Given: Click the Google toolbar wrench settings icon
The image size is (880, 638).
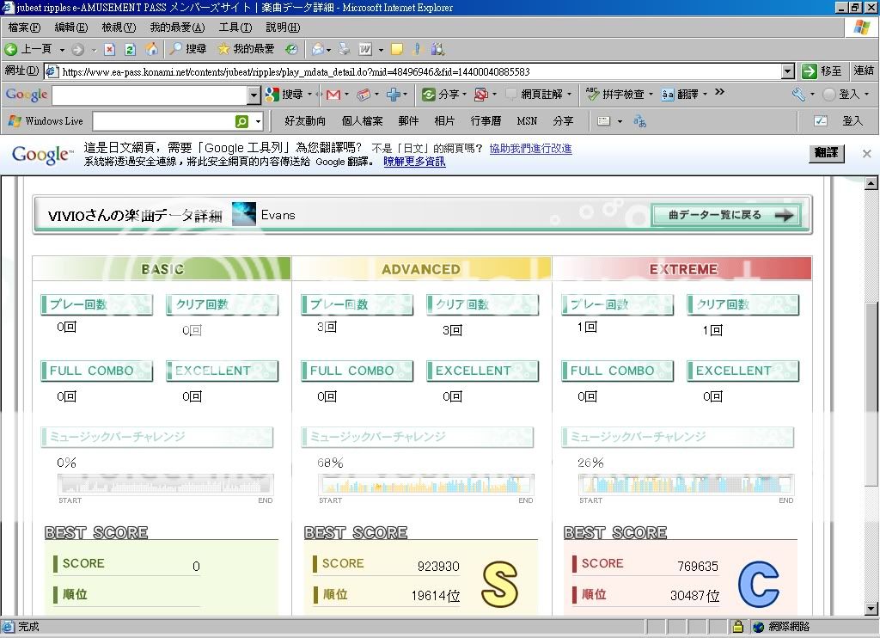Looking at the screenshot, I should tap(798, 95).
